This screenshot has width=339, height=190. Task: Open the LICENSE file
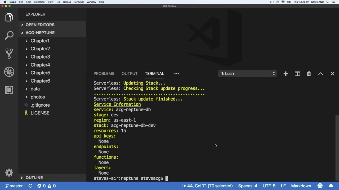coord(40,113)
